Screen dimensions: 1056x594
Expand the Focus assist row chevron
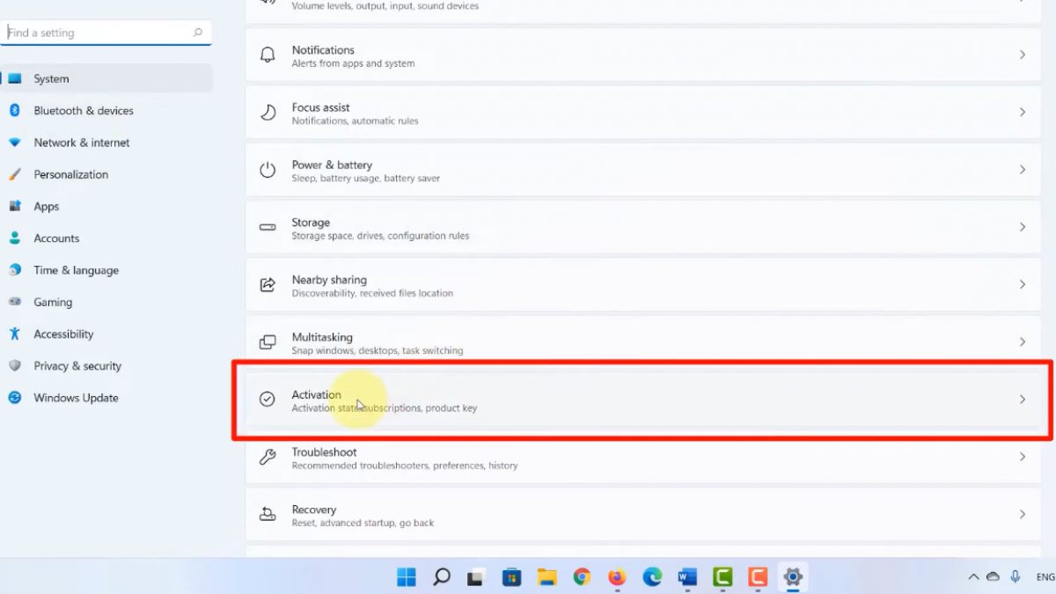[x=1023, y=112]
